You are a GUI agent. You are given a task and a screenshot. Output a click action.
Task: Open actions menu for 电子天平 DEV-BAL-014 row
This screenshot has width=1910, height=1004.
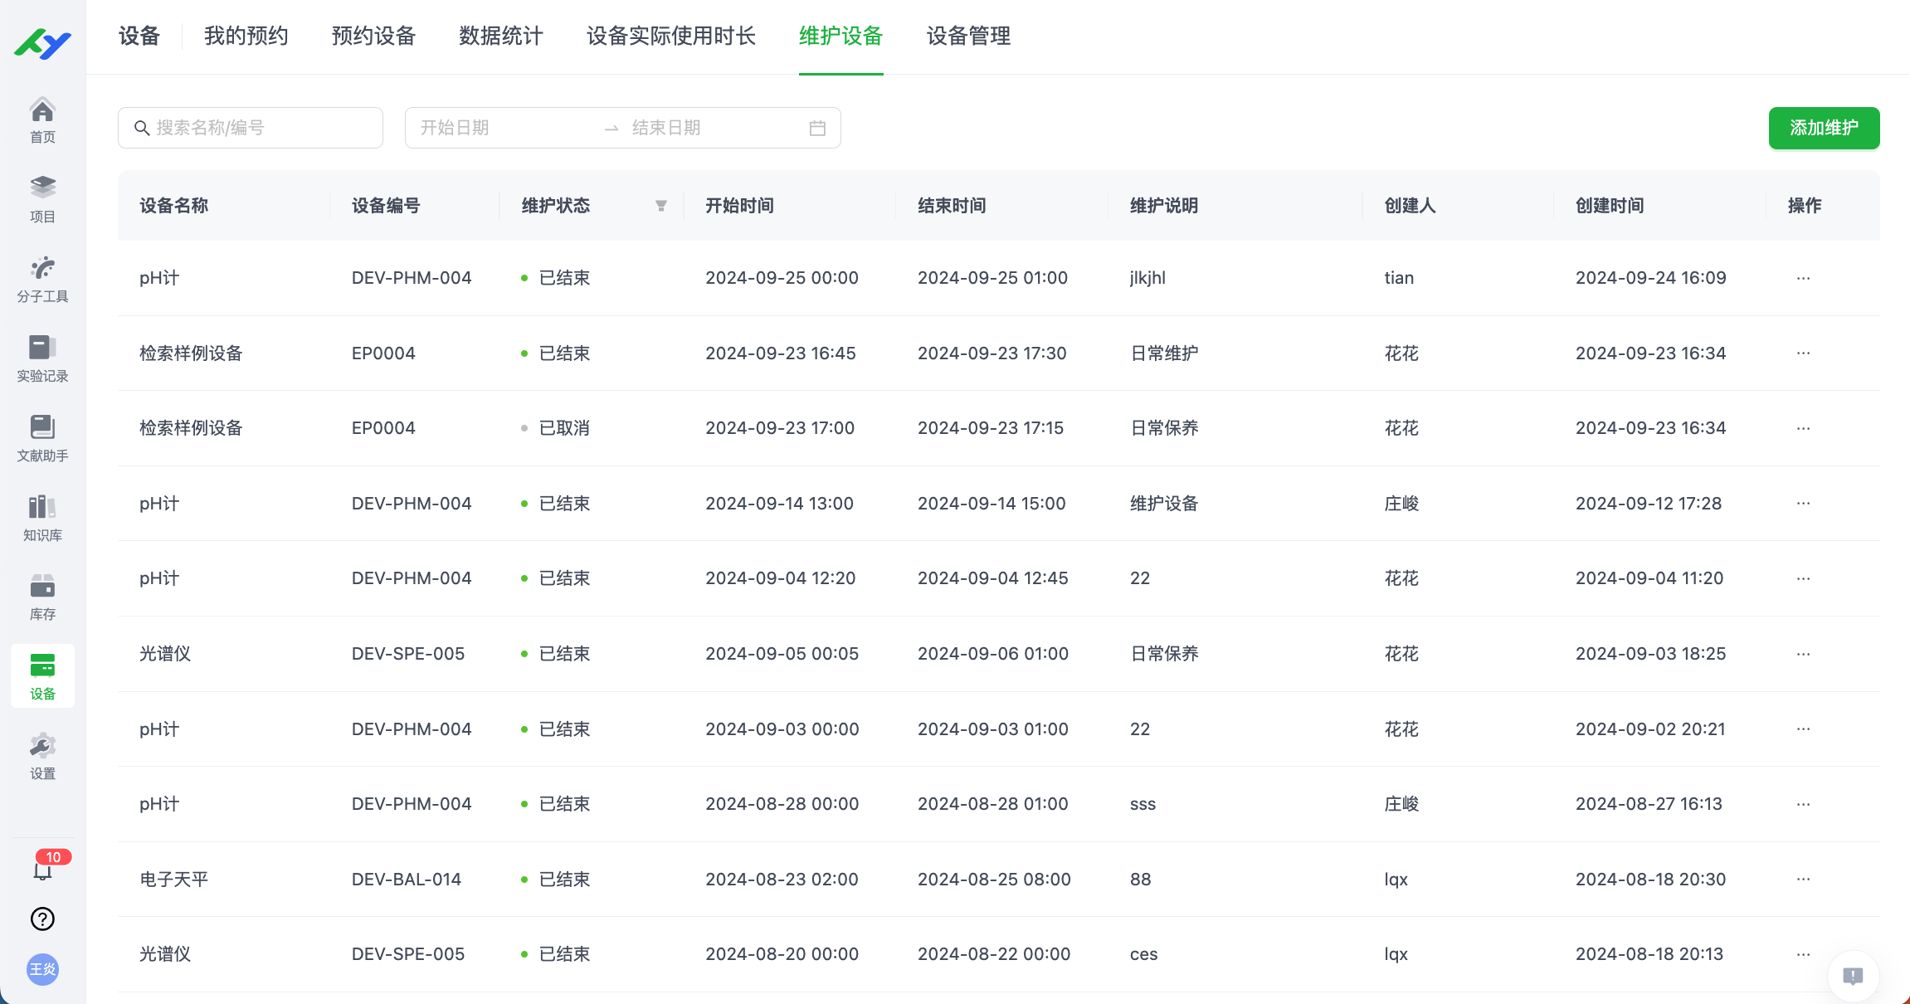[x=1803, y=879]
